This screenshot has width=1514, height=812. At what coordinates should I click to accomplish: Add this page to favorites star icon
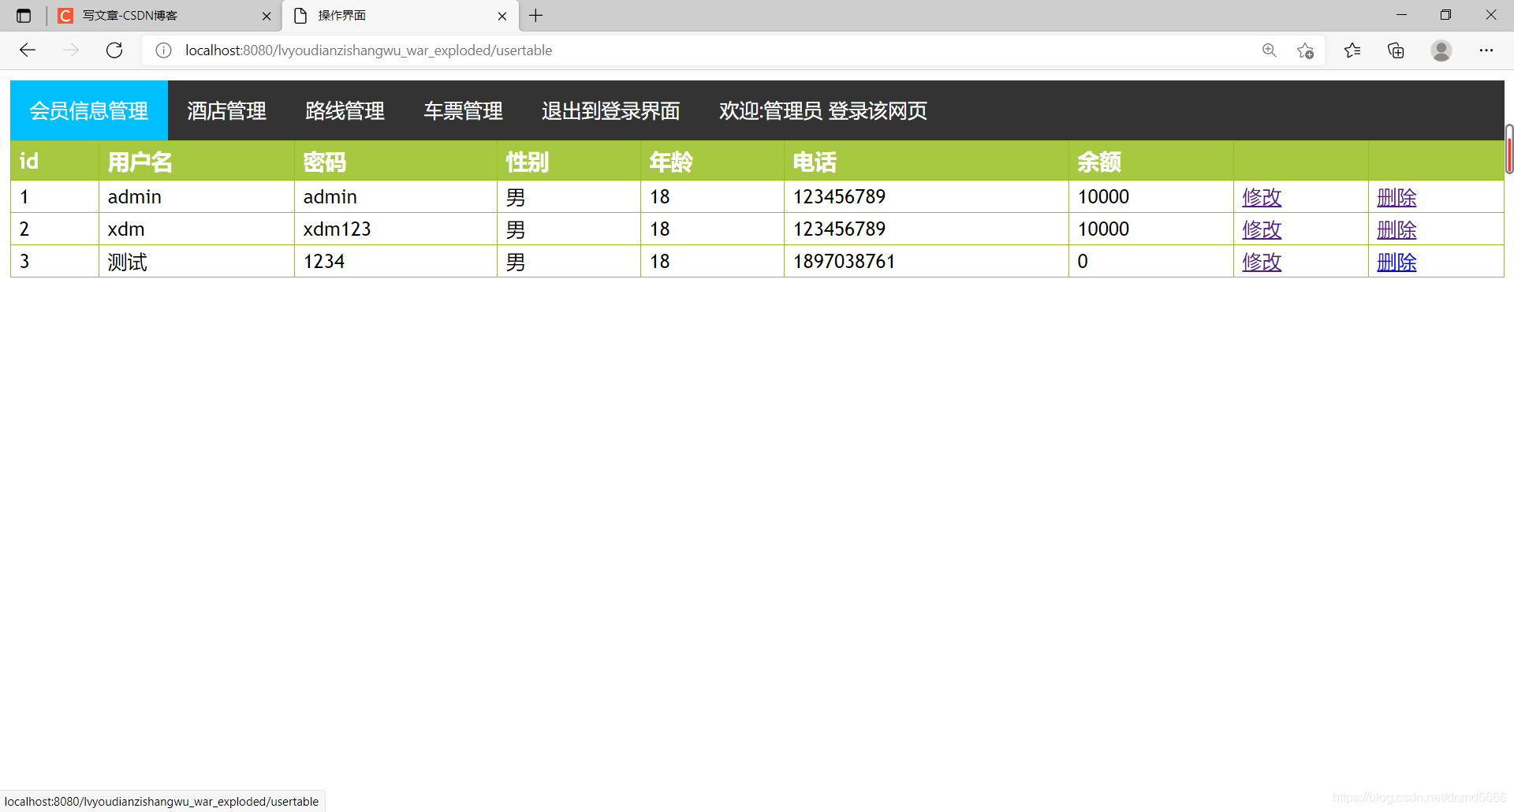click(x=1305, y=50)
